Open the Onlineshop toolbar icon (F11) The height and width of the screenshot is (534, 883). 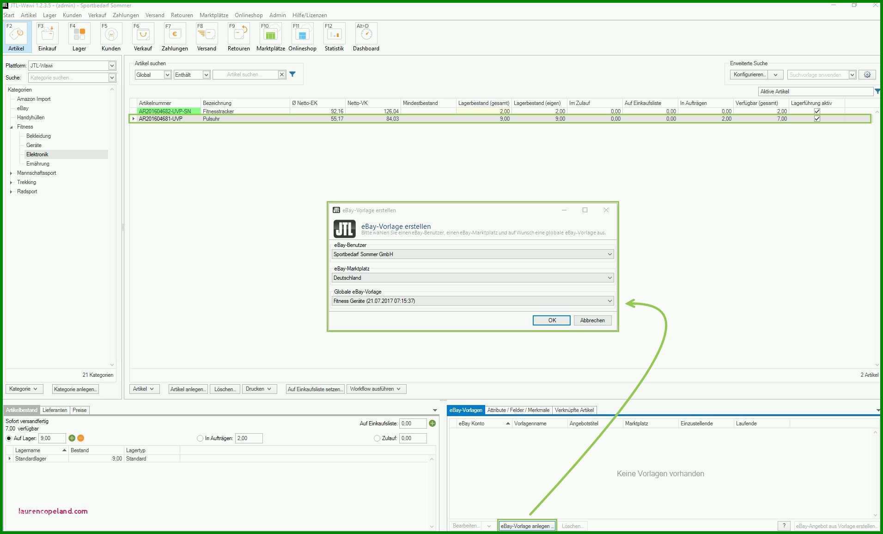click(302, 37)
